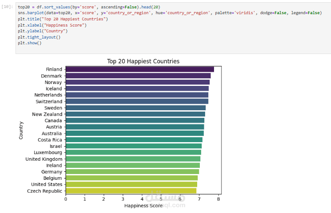Place cursor on the plt.show() line
331x213 pixels.
pos(30,43)
